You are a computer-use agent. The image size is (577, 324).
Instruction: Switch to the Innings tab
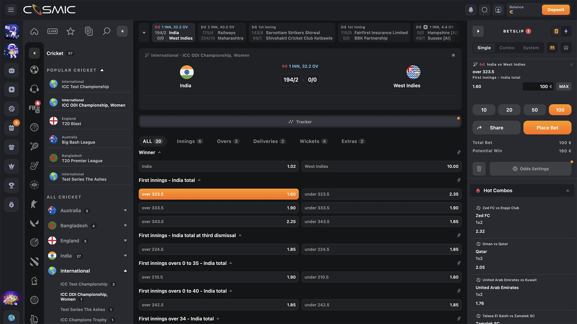190,141
